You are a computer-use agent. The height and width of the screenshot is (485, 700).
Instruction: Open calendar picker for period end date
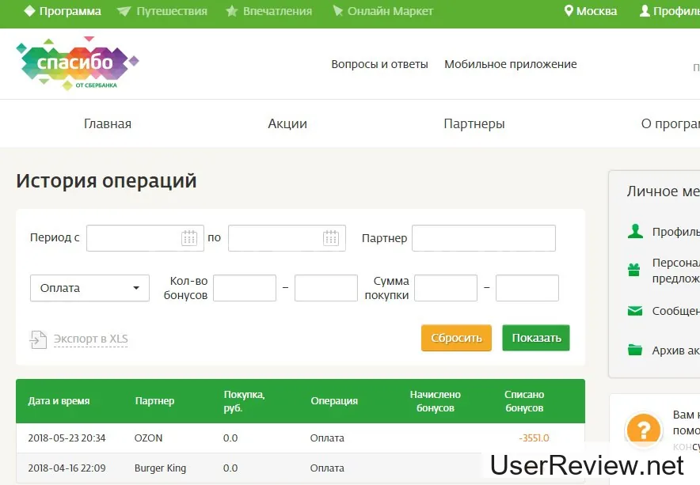(330, 238)
